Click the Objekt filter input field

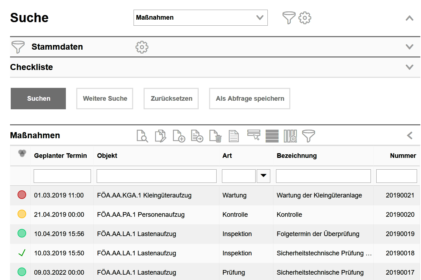(x=156, y=176)
